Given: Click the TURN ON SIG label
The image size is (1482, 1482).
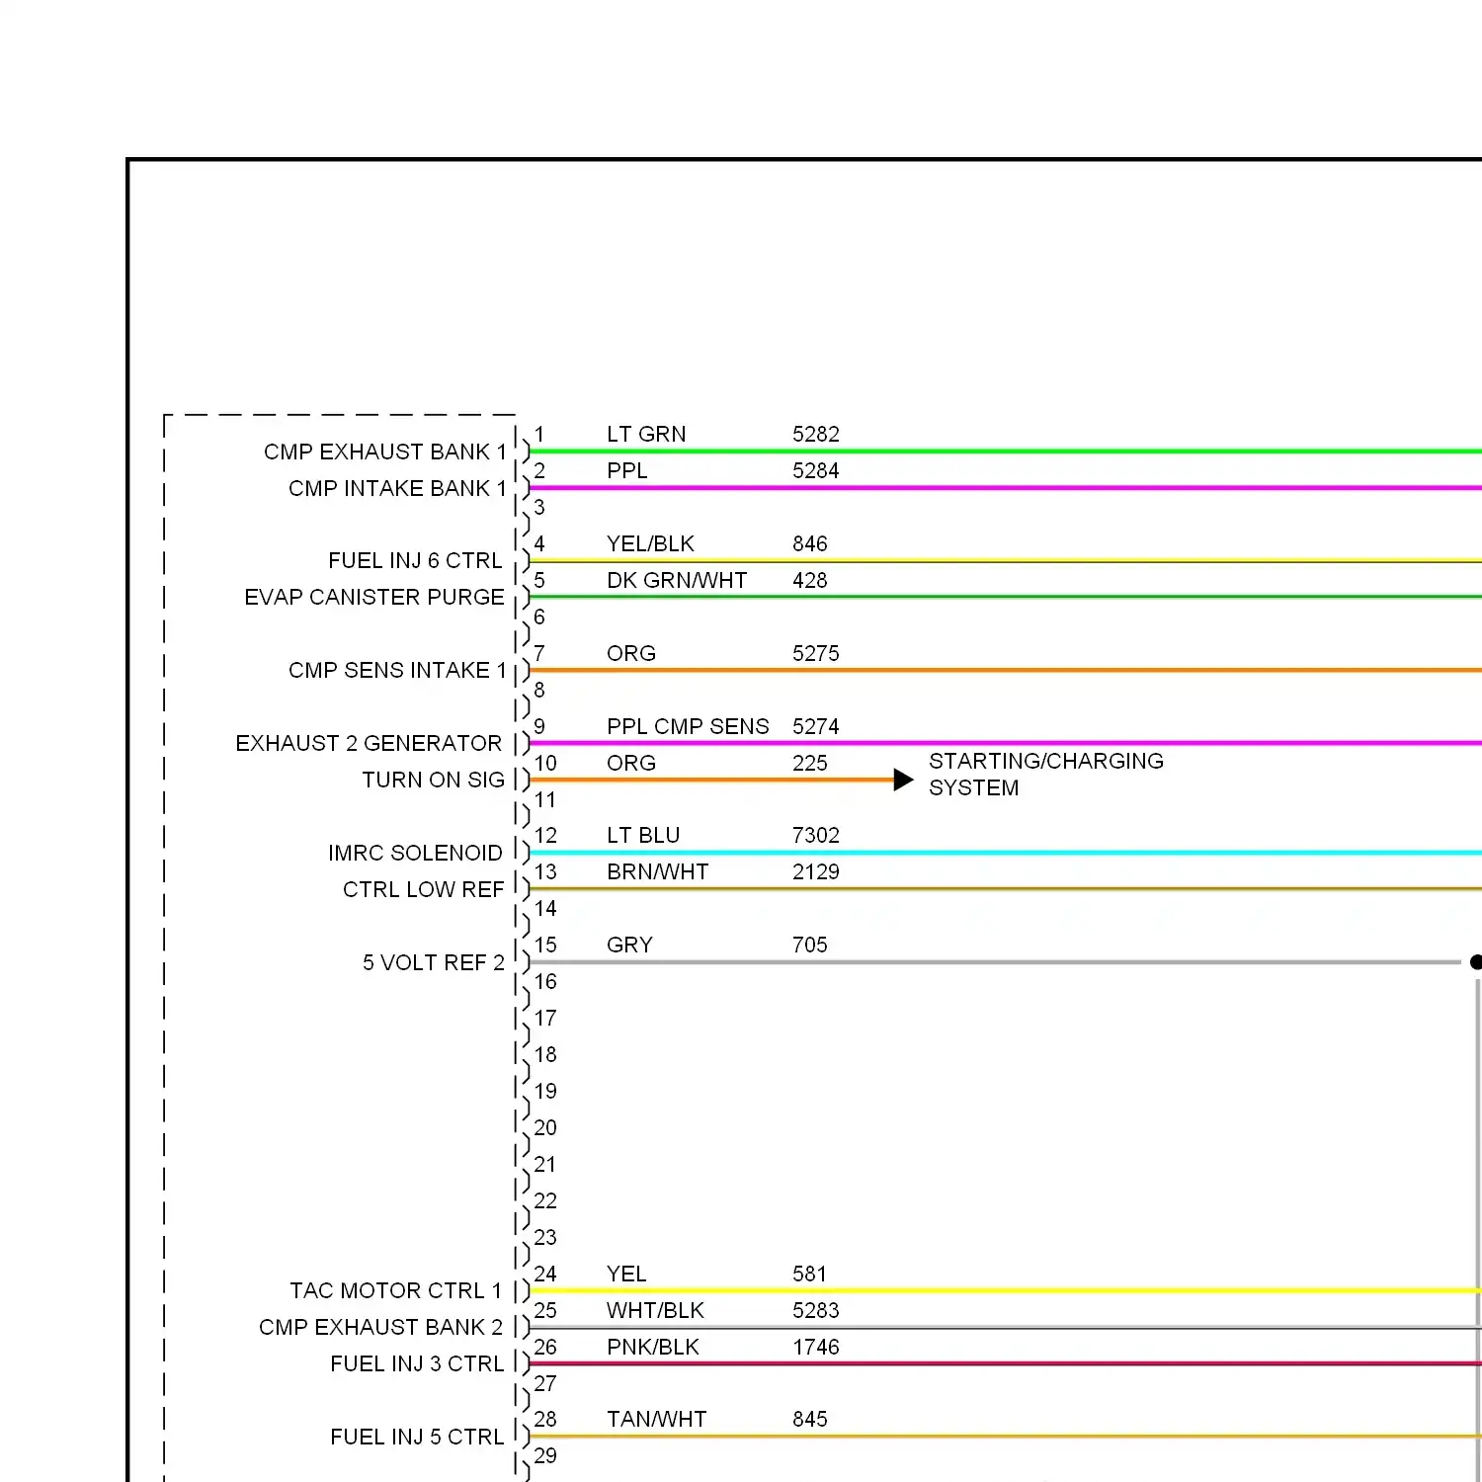Looking at the screenshot, I should pos(433,780).
